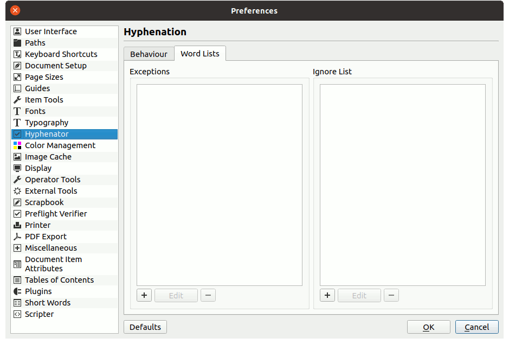Add an entry to the Ignore List
The width and height of the screenshot is (509, 344).
(327, 296)
